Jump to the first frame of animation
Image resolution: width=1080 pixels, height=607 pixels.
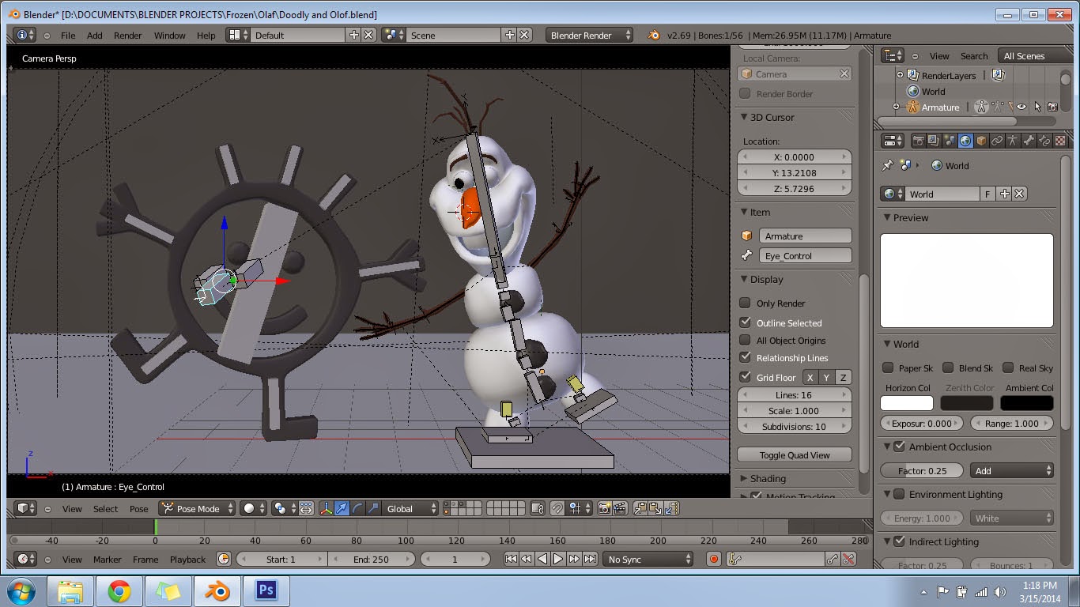511,559
